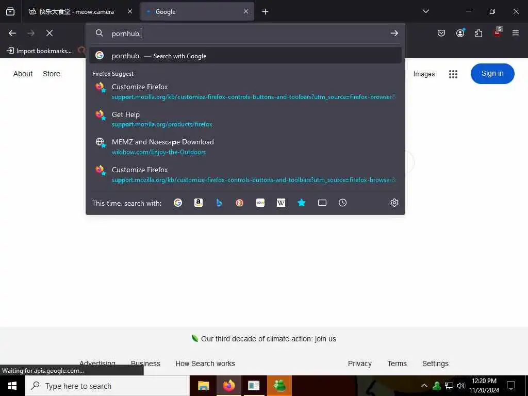Image resolution: width=528 pixels, height=396 pixels.
Task: Open the taskbar clock and date
Action: pyautogui.click(x=484, y=386)
